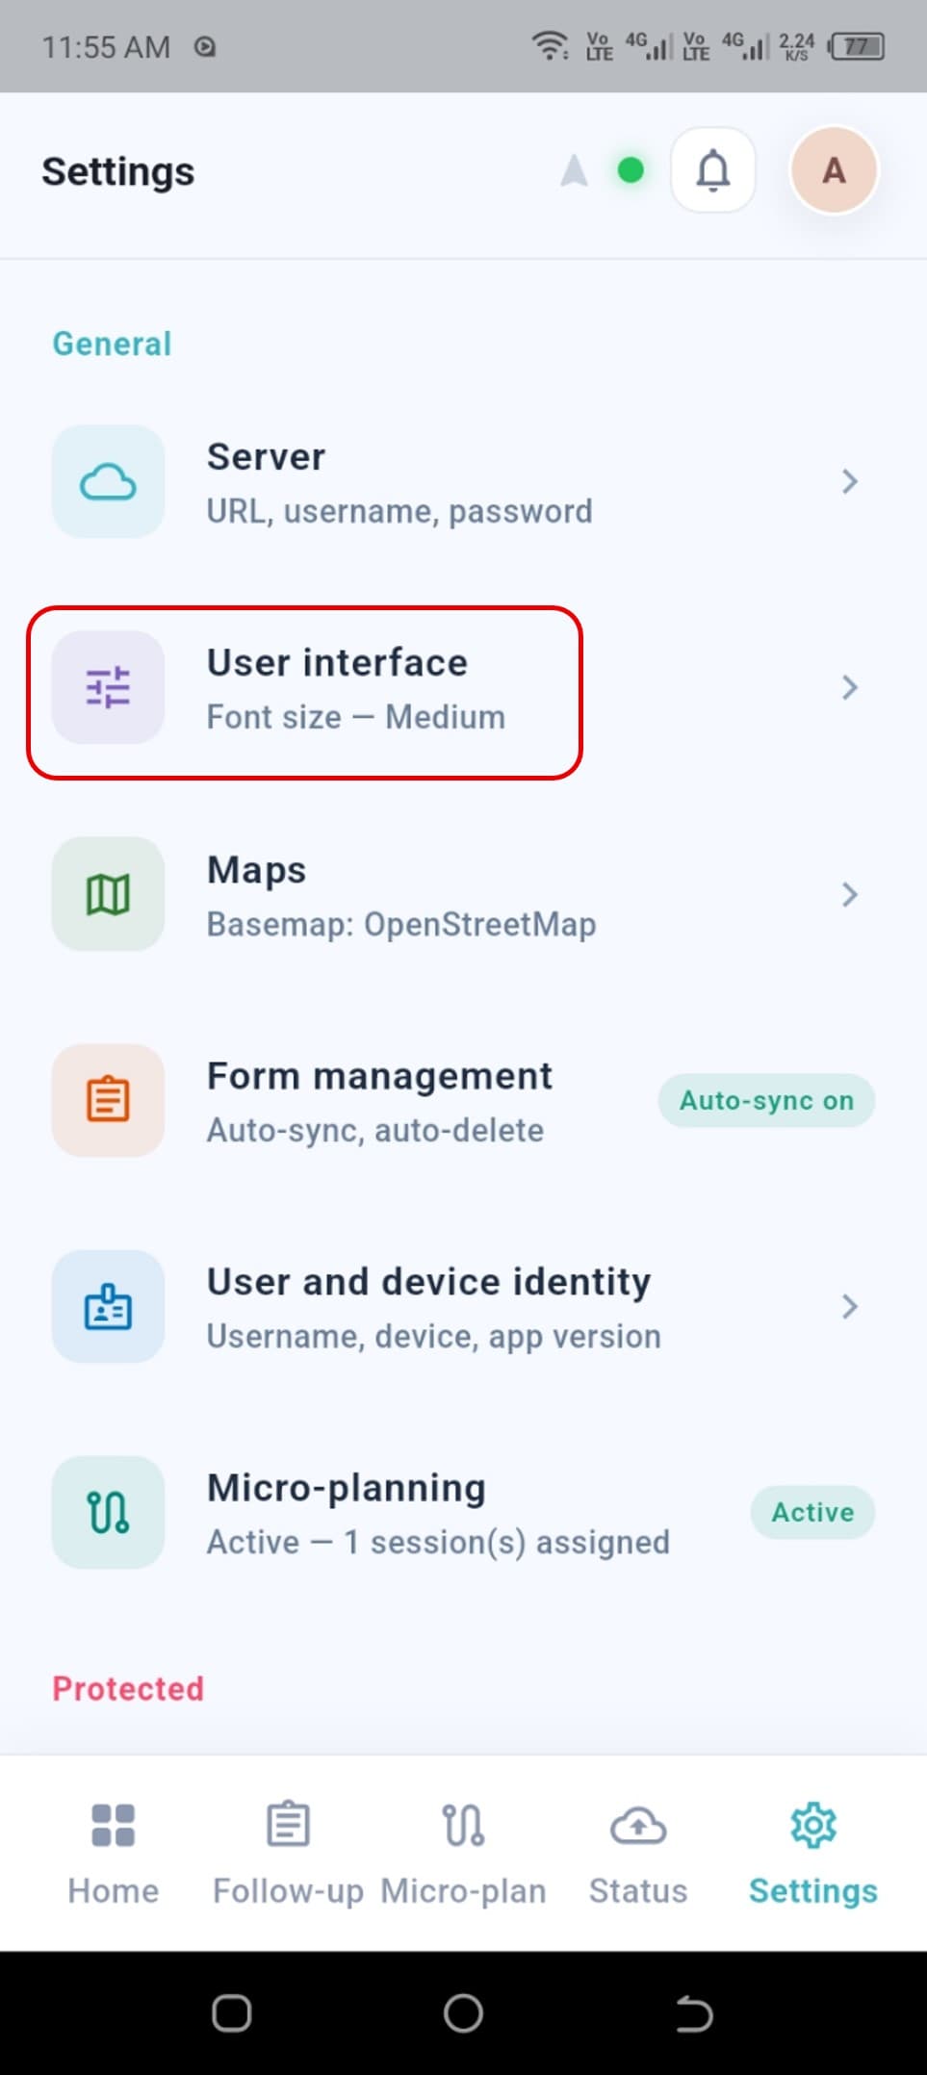The width and height of the screenshot is (927, 2075).
Task: Tap the Android back arrow button
Action: point(694,2012)
